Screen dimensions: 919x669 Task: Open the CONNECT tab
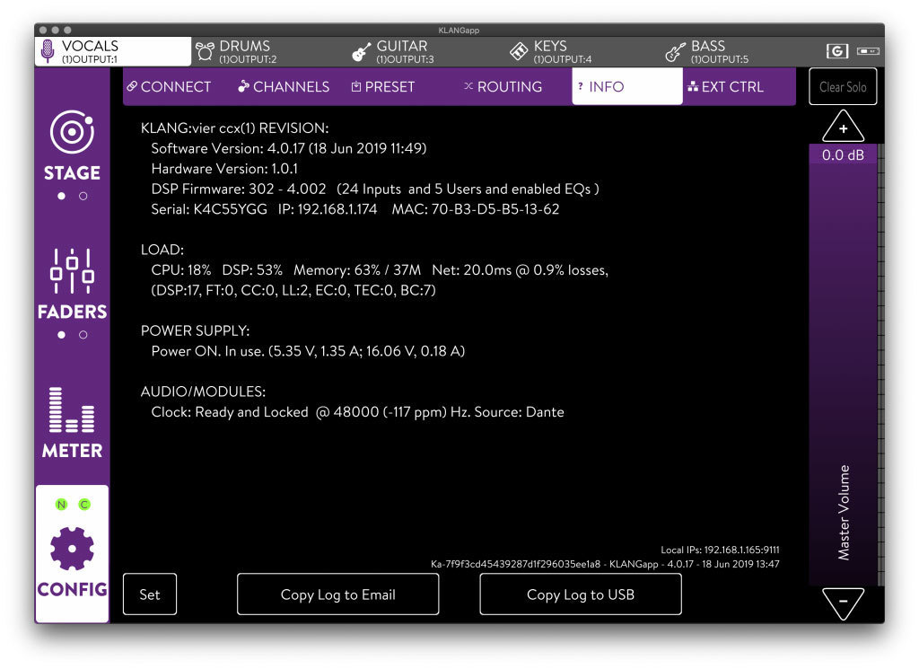coord(170,87)
